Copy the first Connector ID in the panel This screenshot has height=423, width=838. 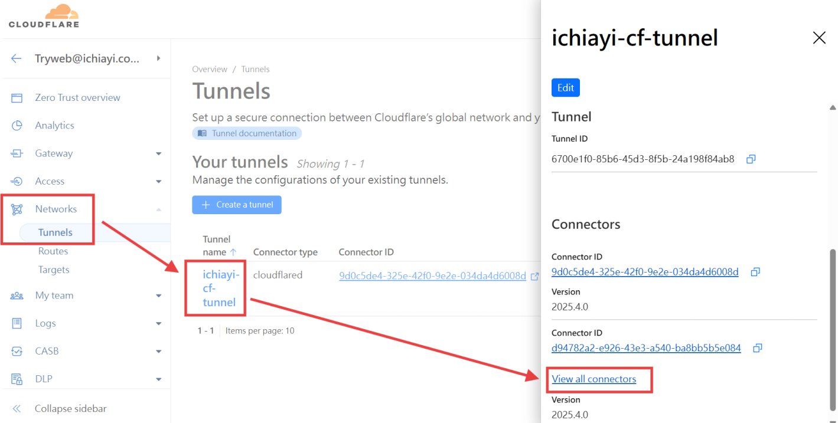pyautogui.click(x=755, y=272)
